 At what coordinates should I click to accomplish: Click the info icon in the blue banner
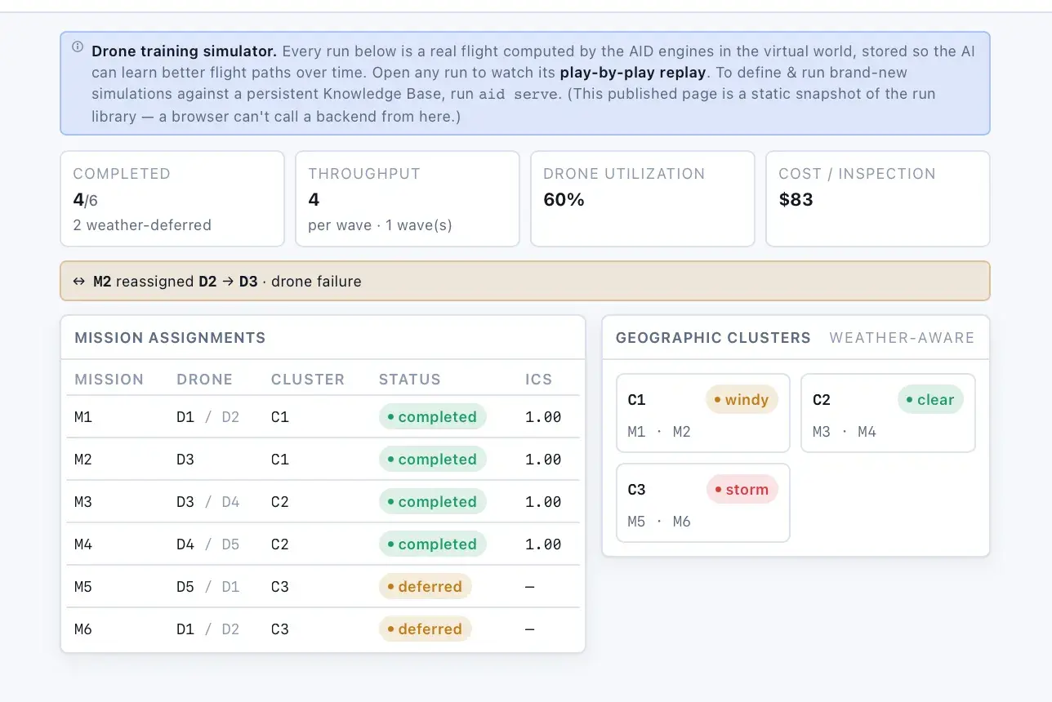click(78, 47)
